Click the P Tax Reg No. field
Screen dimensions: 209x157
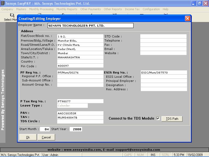pyautogui.click(x=80, y=101)
